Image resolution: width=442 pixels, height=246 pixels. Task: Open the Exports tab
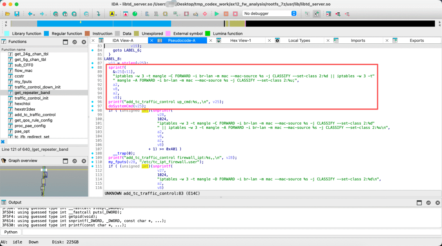click(x=417, y=40)
